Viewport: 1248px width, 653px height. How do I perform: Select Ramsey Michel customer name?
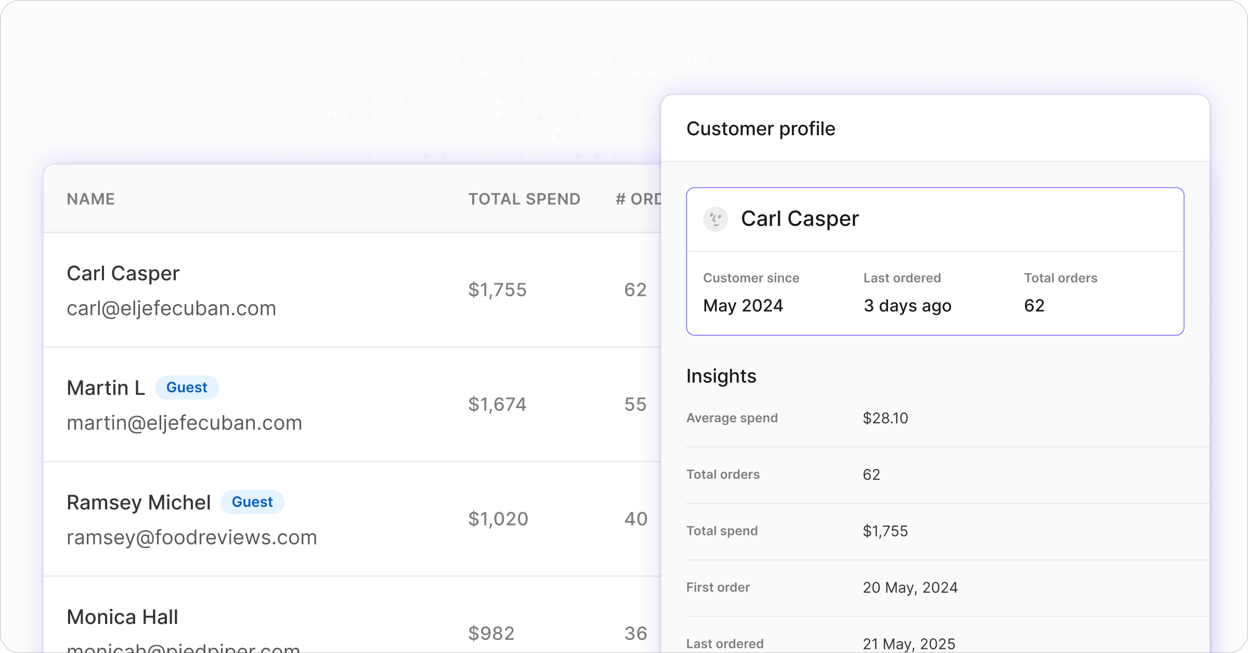139,502
